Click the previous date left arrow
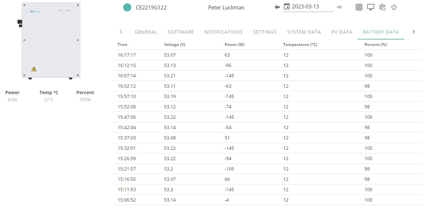428x208 pixels. pos(277,7)
